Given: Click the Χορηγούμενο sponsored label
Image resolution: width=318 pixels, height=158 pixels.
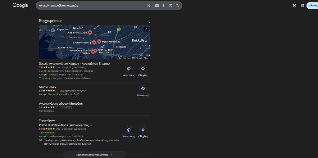Looking at the screenshot, I should (x=47, y=120).
